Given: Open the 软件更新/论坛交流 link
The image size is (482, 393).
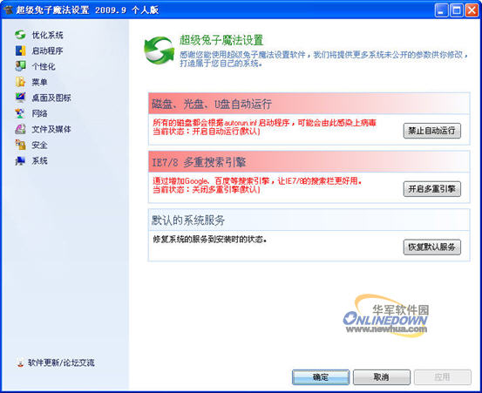Looking at the screenshot, I should point(61,363).
